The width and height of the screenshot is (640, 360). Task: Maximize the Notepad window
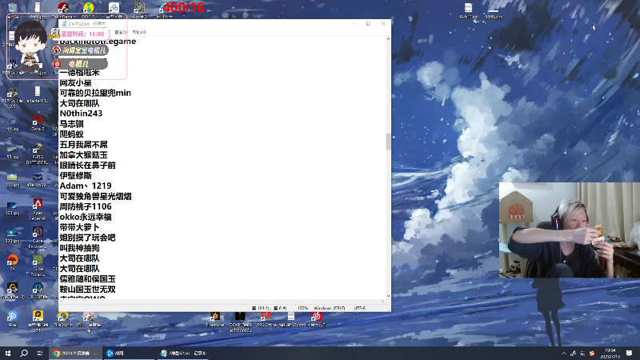[368, 24]
